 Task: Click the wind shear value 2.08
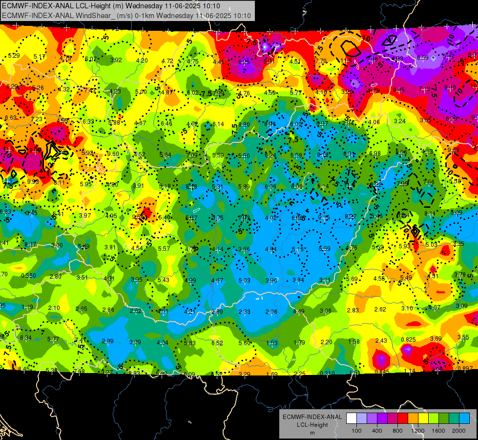[271, 311]
